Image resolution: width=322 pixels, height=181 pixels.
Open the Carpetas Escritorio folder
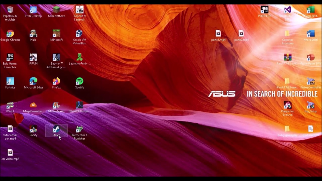click(x=288, y=37)
